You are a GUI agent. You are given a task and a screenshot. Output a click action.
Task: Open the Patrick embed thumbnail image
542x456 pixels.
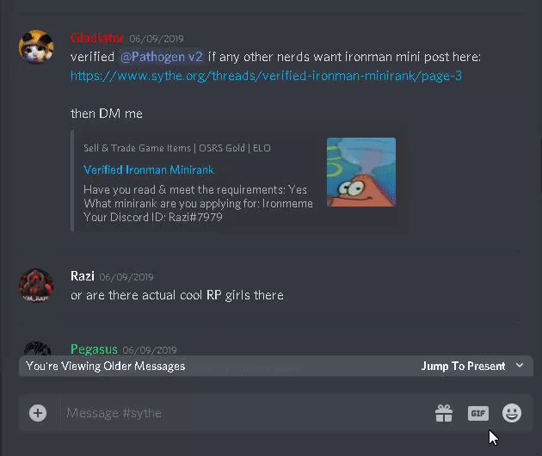click(361, 172)
